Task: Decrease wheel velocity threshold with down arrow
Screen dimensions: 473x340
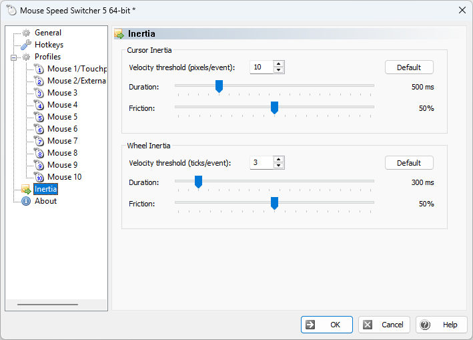Action: point(279,166)
